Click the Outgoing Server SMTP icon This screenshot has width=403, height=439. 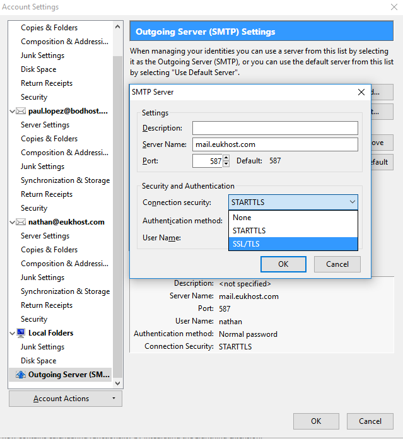21,375
